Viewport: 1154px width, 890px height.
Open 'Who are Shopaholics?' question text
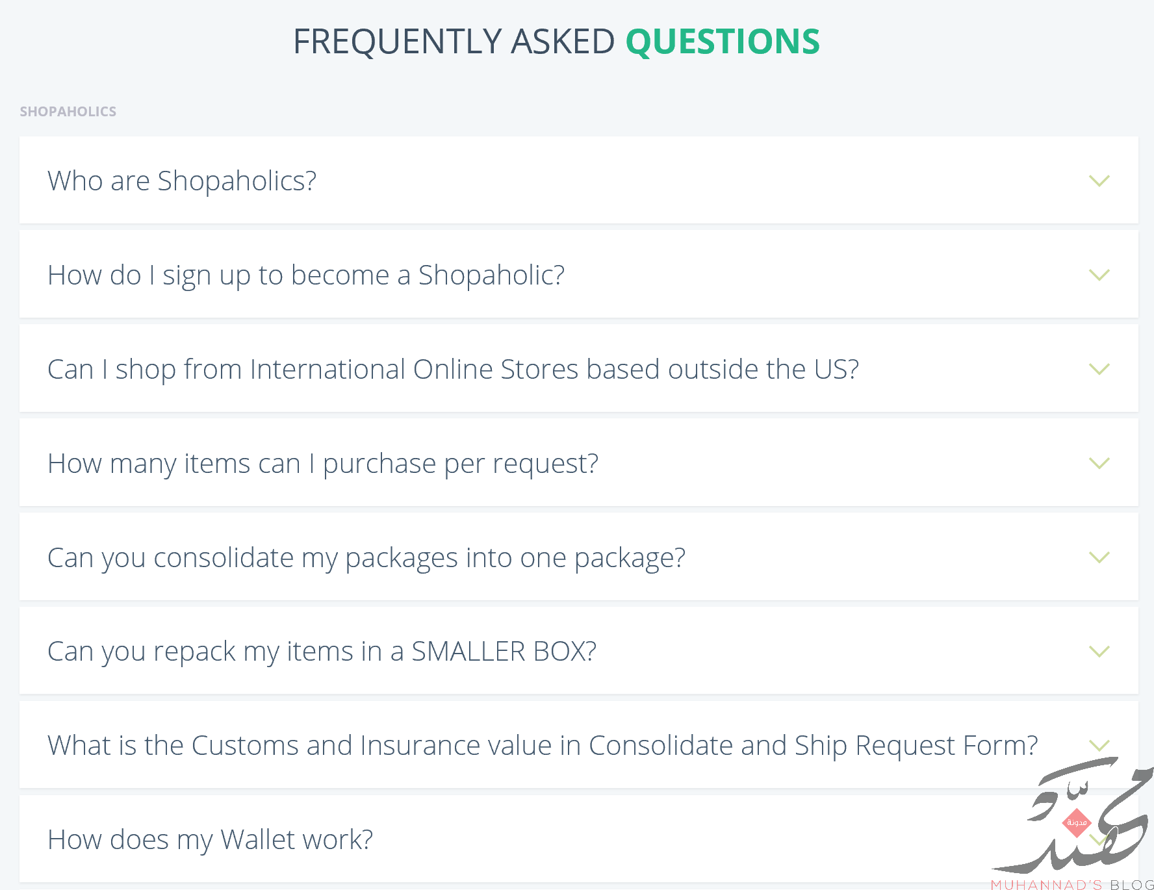pyautogui.click(x=182, y=181)
